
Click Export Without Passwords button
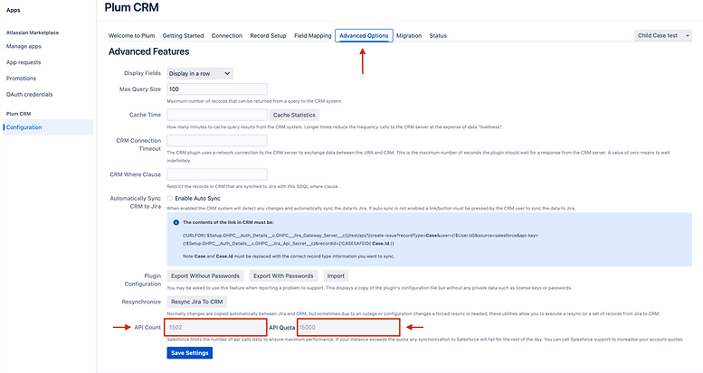(205, 275)
